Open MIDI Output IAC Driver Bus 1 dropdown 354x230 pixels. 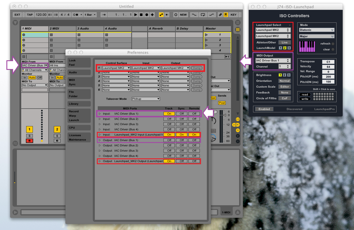[273, 61]
